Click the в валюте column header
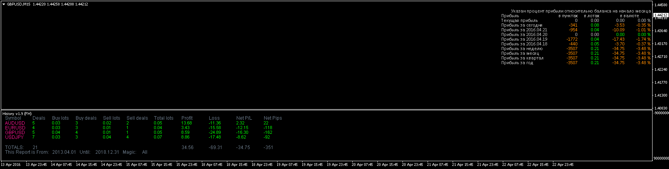669x169 pixels. pyautogui.click(x=629, y=16)
